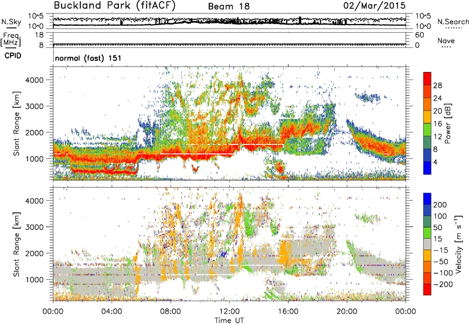Image resolution: width=469 pixels, height=324 pixels.
Task: Pick the light green segment of the velocity colorbar
Action: click(427, 233)
